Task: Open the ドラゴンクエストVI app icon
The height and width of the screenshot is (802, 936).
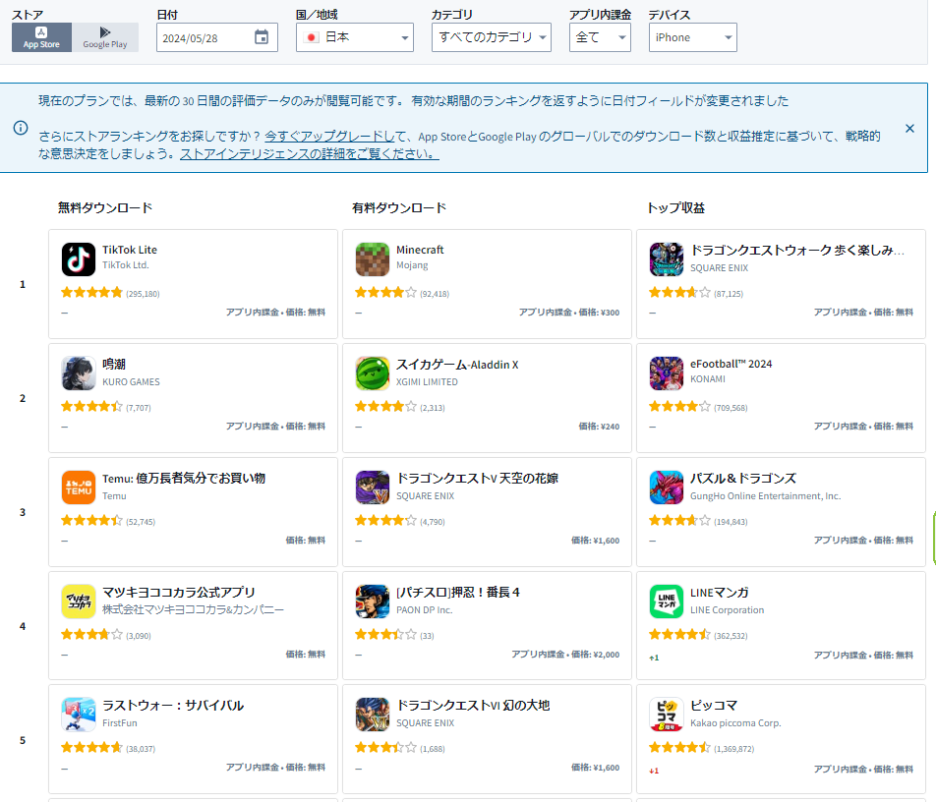Action: pos(373,715)
